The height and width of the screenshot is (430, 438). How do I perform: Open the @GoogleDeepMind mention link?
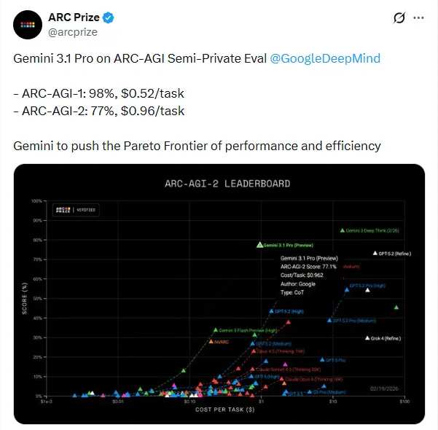click(325, 58)
